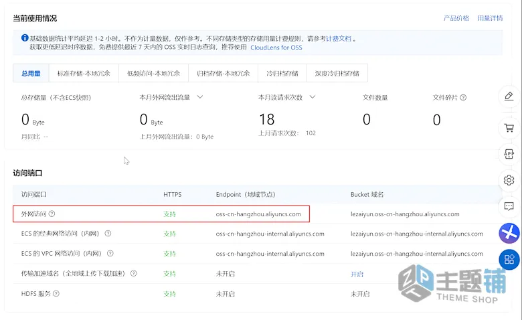Expand the 本月读请求次数 dropdown arrow
The image size is (522, 320).
click(313, 97)
